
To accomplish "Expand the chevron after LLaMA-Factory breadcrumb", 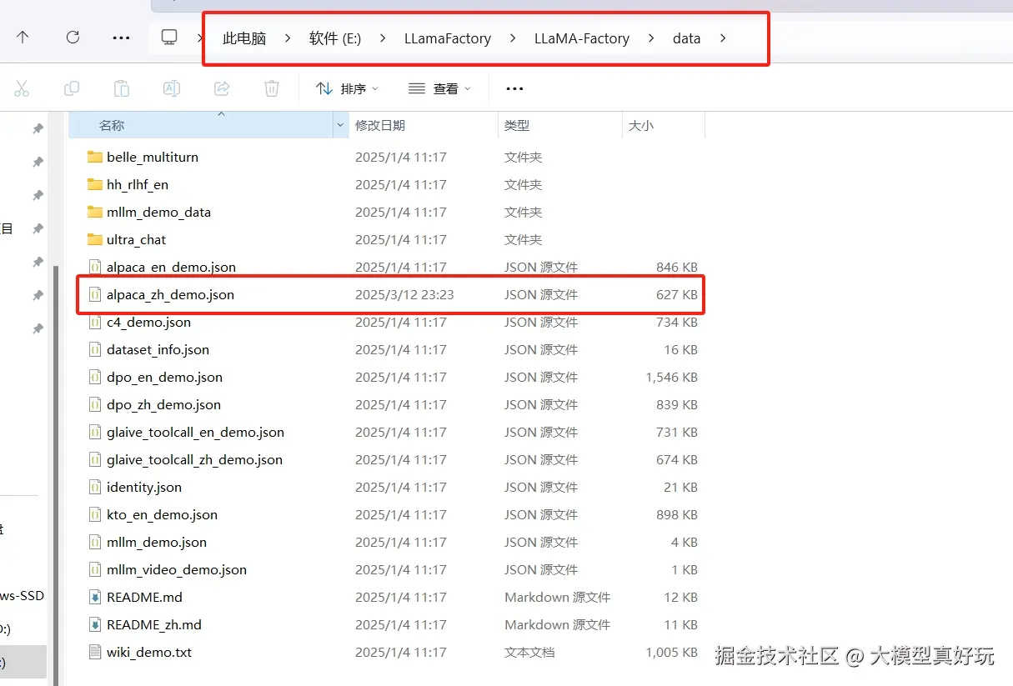I will (x=651, y=38).
